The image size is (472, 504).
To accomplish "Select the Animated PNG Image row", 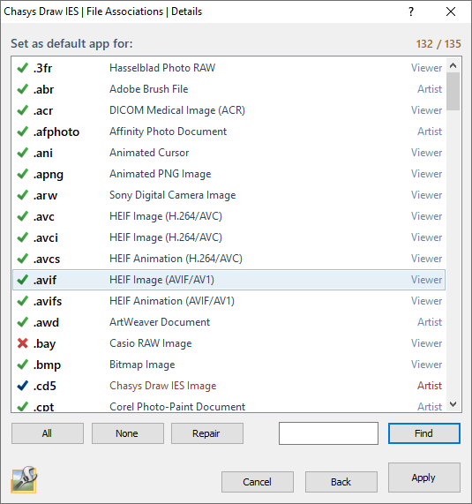I will click(229, 174).
